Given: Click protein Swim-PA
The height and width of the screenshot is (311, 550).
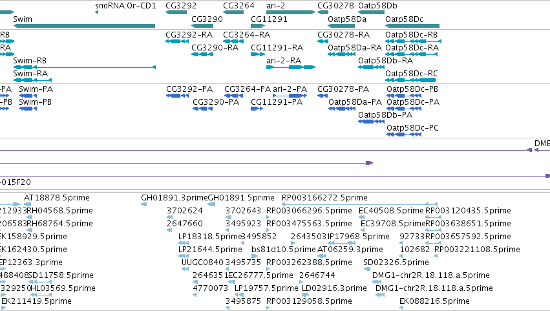Looking at the screenshot, I should click(28, 96).
